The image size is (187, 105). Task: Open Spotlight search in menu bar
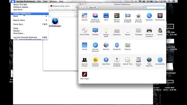[x=169, y=1]
